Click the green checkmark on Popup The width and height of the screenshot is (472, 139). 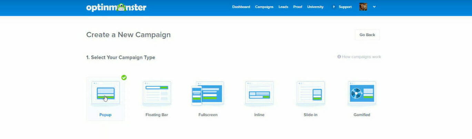coord(124,77)
